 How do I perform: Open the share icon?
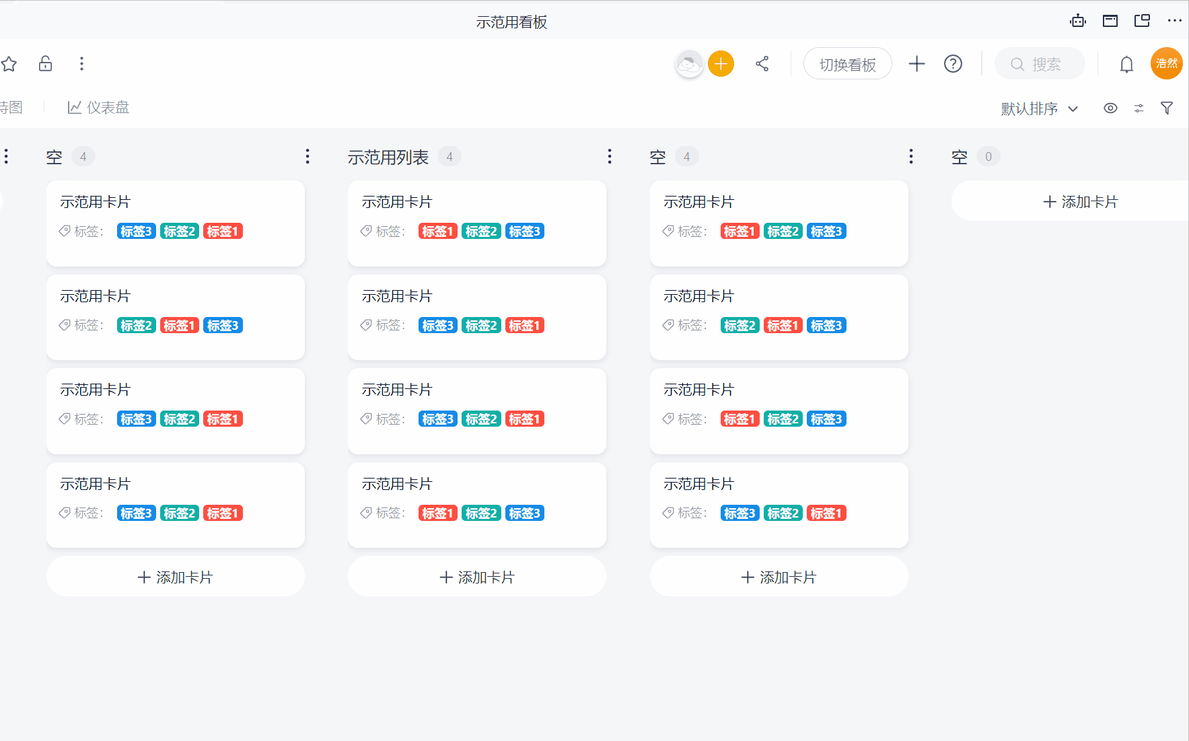point(762,64)
